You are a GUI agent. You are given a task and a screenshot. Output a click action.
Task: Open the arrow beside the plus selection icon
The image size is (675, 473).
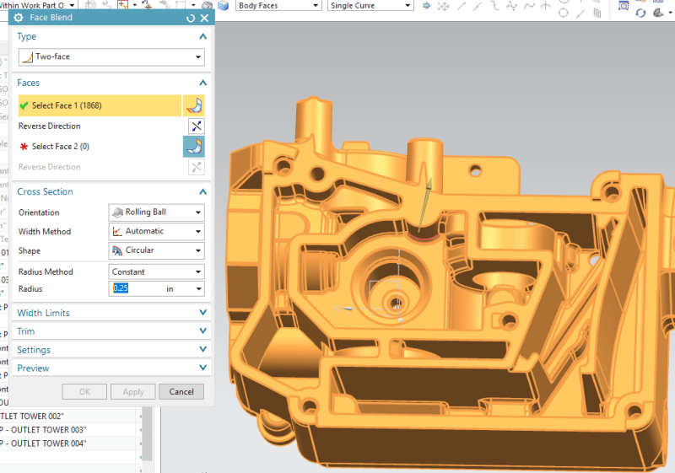(x=135, y=6)
